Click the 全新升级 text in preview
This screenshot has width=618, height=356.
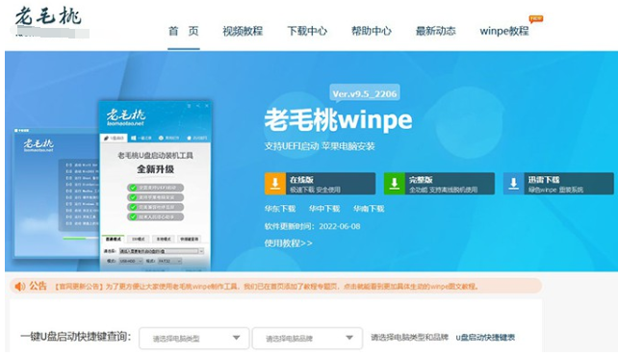(x=155, y=169)
